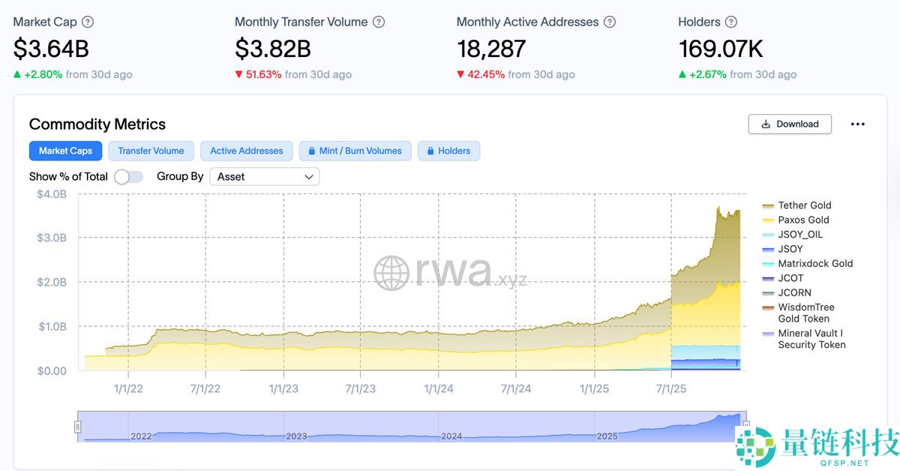Viewport: 900px width, 471px height.
Task: Click the lock icon on Mint / Burn Volumes
Action: pos(310,151)
